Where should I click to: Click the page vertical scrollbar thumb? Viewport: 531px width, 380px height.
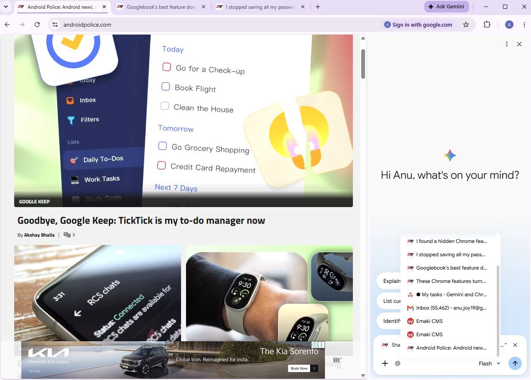tap(363, 64)
